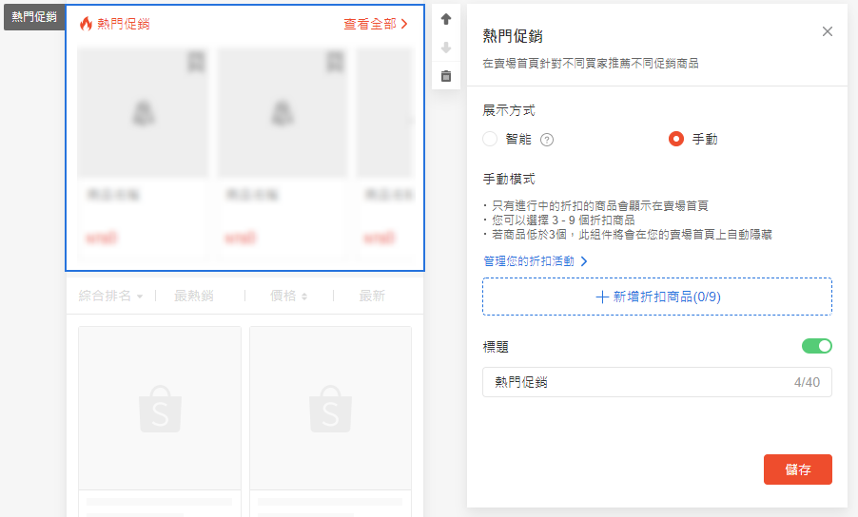Viewport: 858px width, 517px height.
Task: Select the 手動 display mode radio
Action: point(676,139)
